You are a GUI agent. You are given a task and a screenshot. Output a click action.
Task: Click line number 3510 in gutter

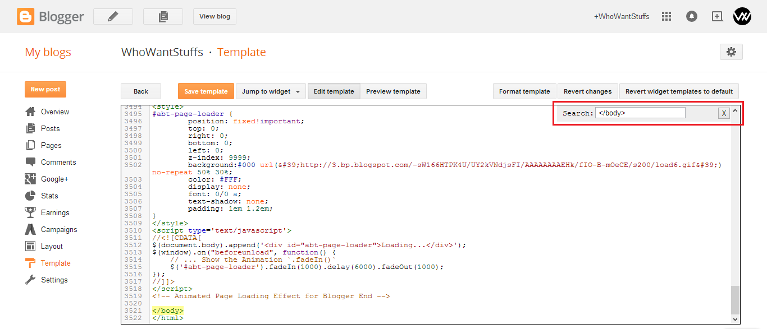coord(133,230)
